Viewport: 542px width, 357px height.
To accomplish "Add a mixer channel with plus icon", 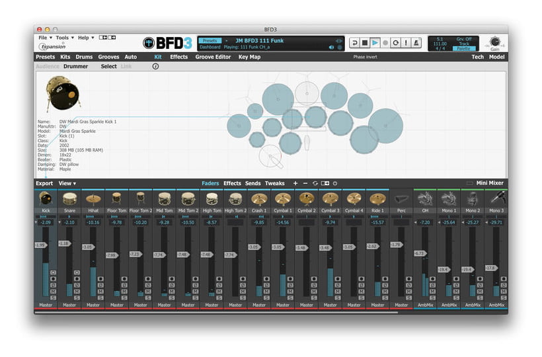I will point(295,183).
